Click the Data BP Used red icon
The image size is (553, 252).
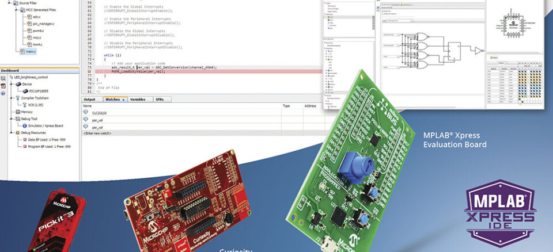coord(25,139)
